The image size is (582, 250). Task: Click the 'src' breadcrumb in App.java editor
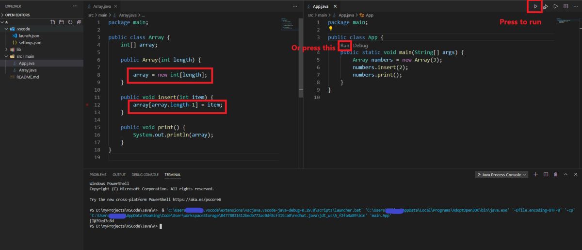point(311,16)
